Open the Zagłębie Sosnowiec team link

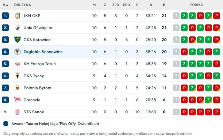tap(43, 52)
